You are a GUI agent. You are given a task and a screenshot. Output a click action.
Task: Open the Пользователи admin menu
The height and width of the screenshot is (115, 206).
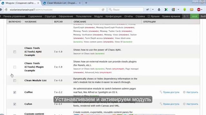pyautogui.click(x=84, y=16)
